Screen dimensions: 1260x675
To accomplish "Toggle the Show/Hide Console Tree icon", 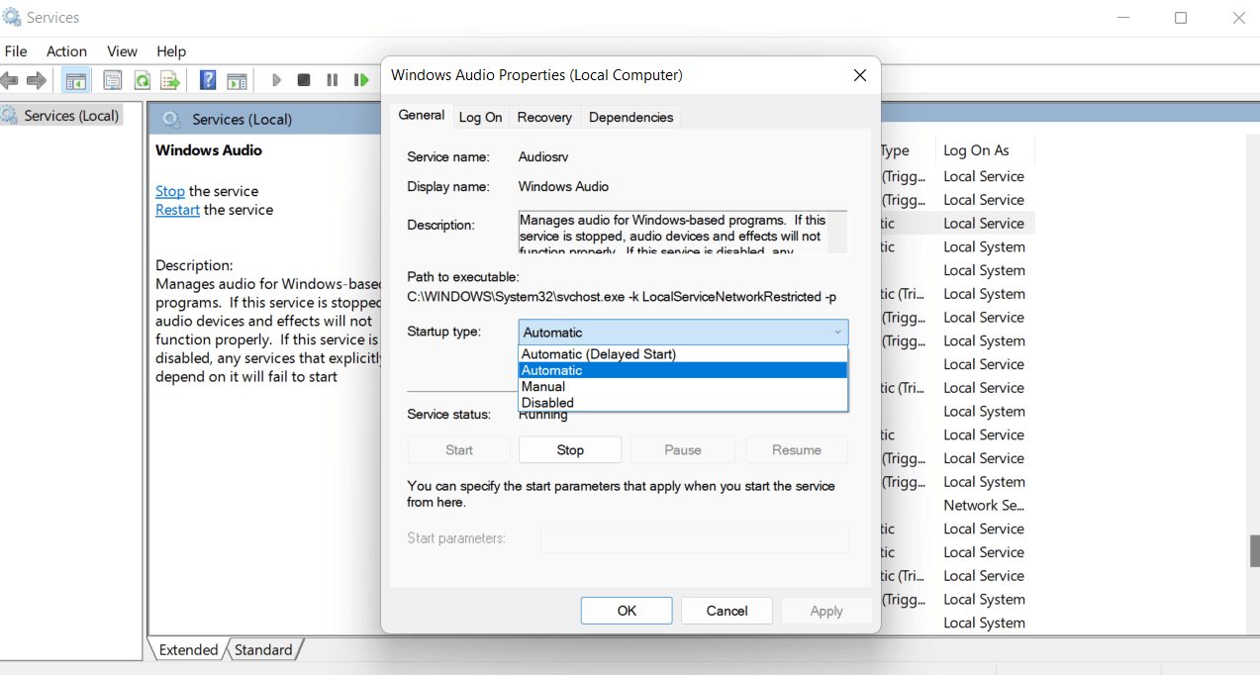I will click(75, 80).
